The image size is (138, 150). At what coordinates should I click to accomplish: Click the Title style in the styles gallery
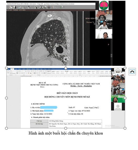click(67, 72)
